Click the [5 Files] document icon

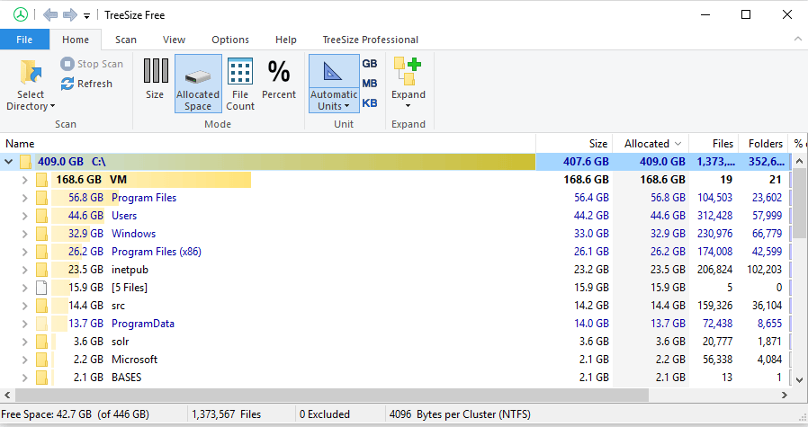click(41, 288)
